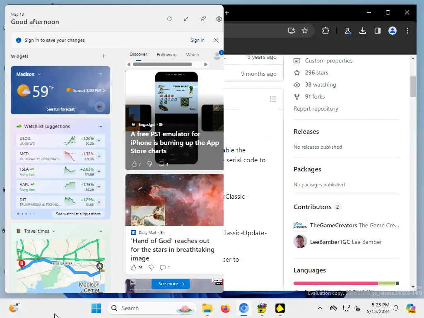Open weather widget more options menu

(x=100, y=74)
